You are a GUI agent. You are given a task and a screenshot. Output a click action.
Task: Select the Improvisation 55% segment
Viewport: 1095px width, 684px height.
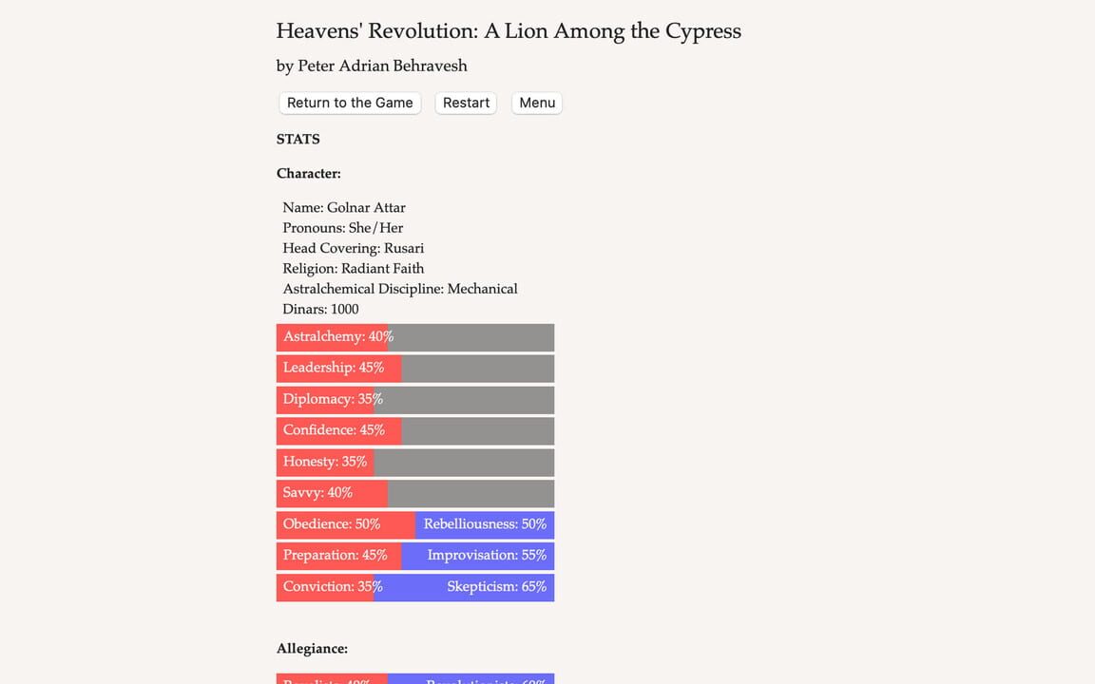coord(485,556)
